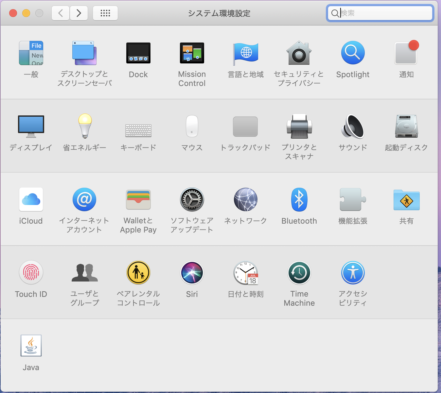Open the iCloud preference pane
The height and width of the screenshot is (393, 441).
(31, 199)
